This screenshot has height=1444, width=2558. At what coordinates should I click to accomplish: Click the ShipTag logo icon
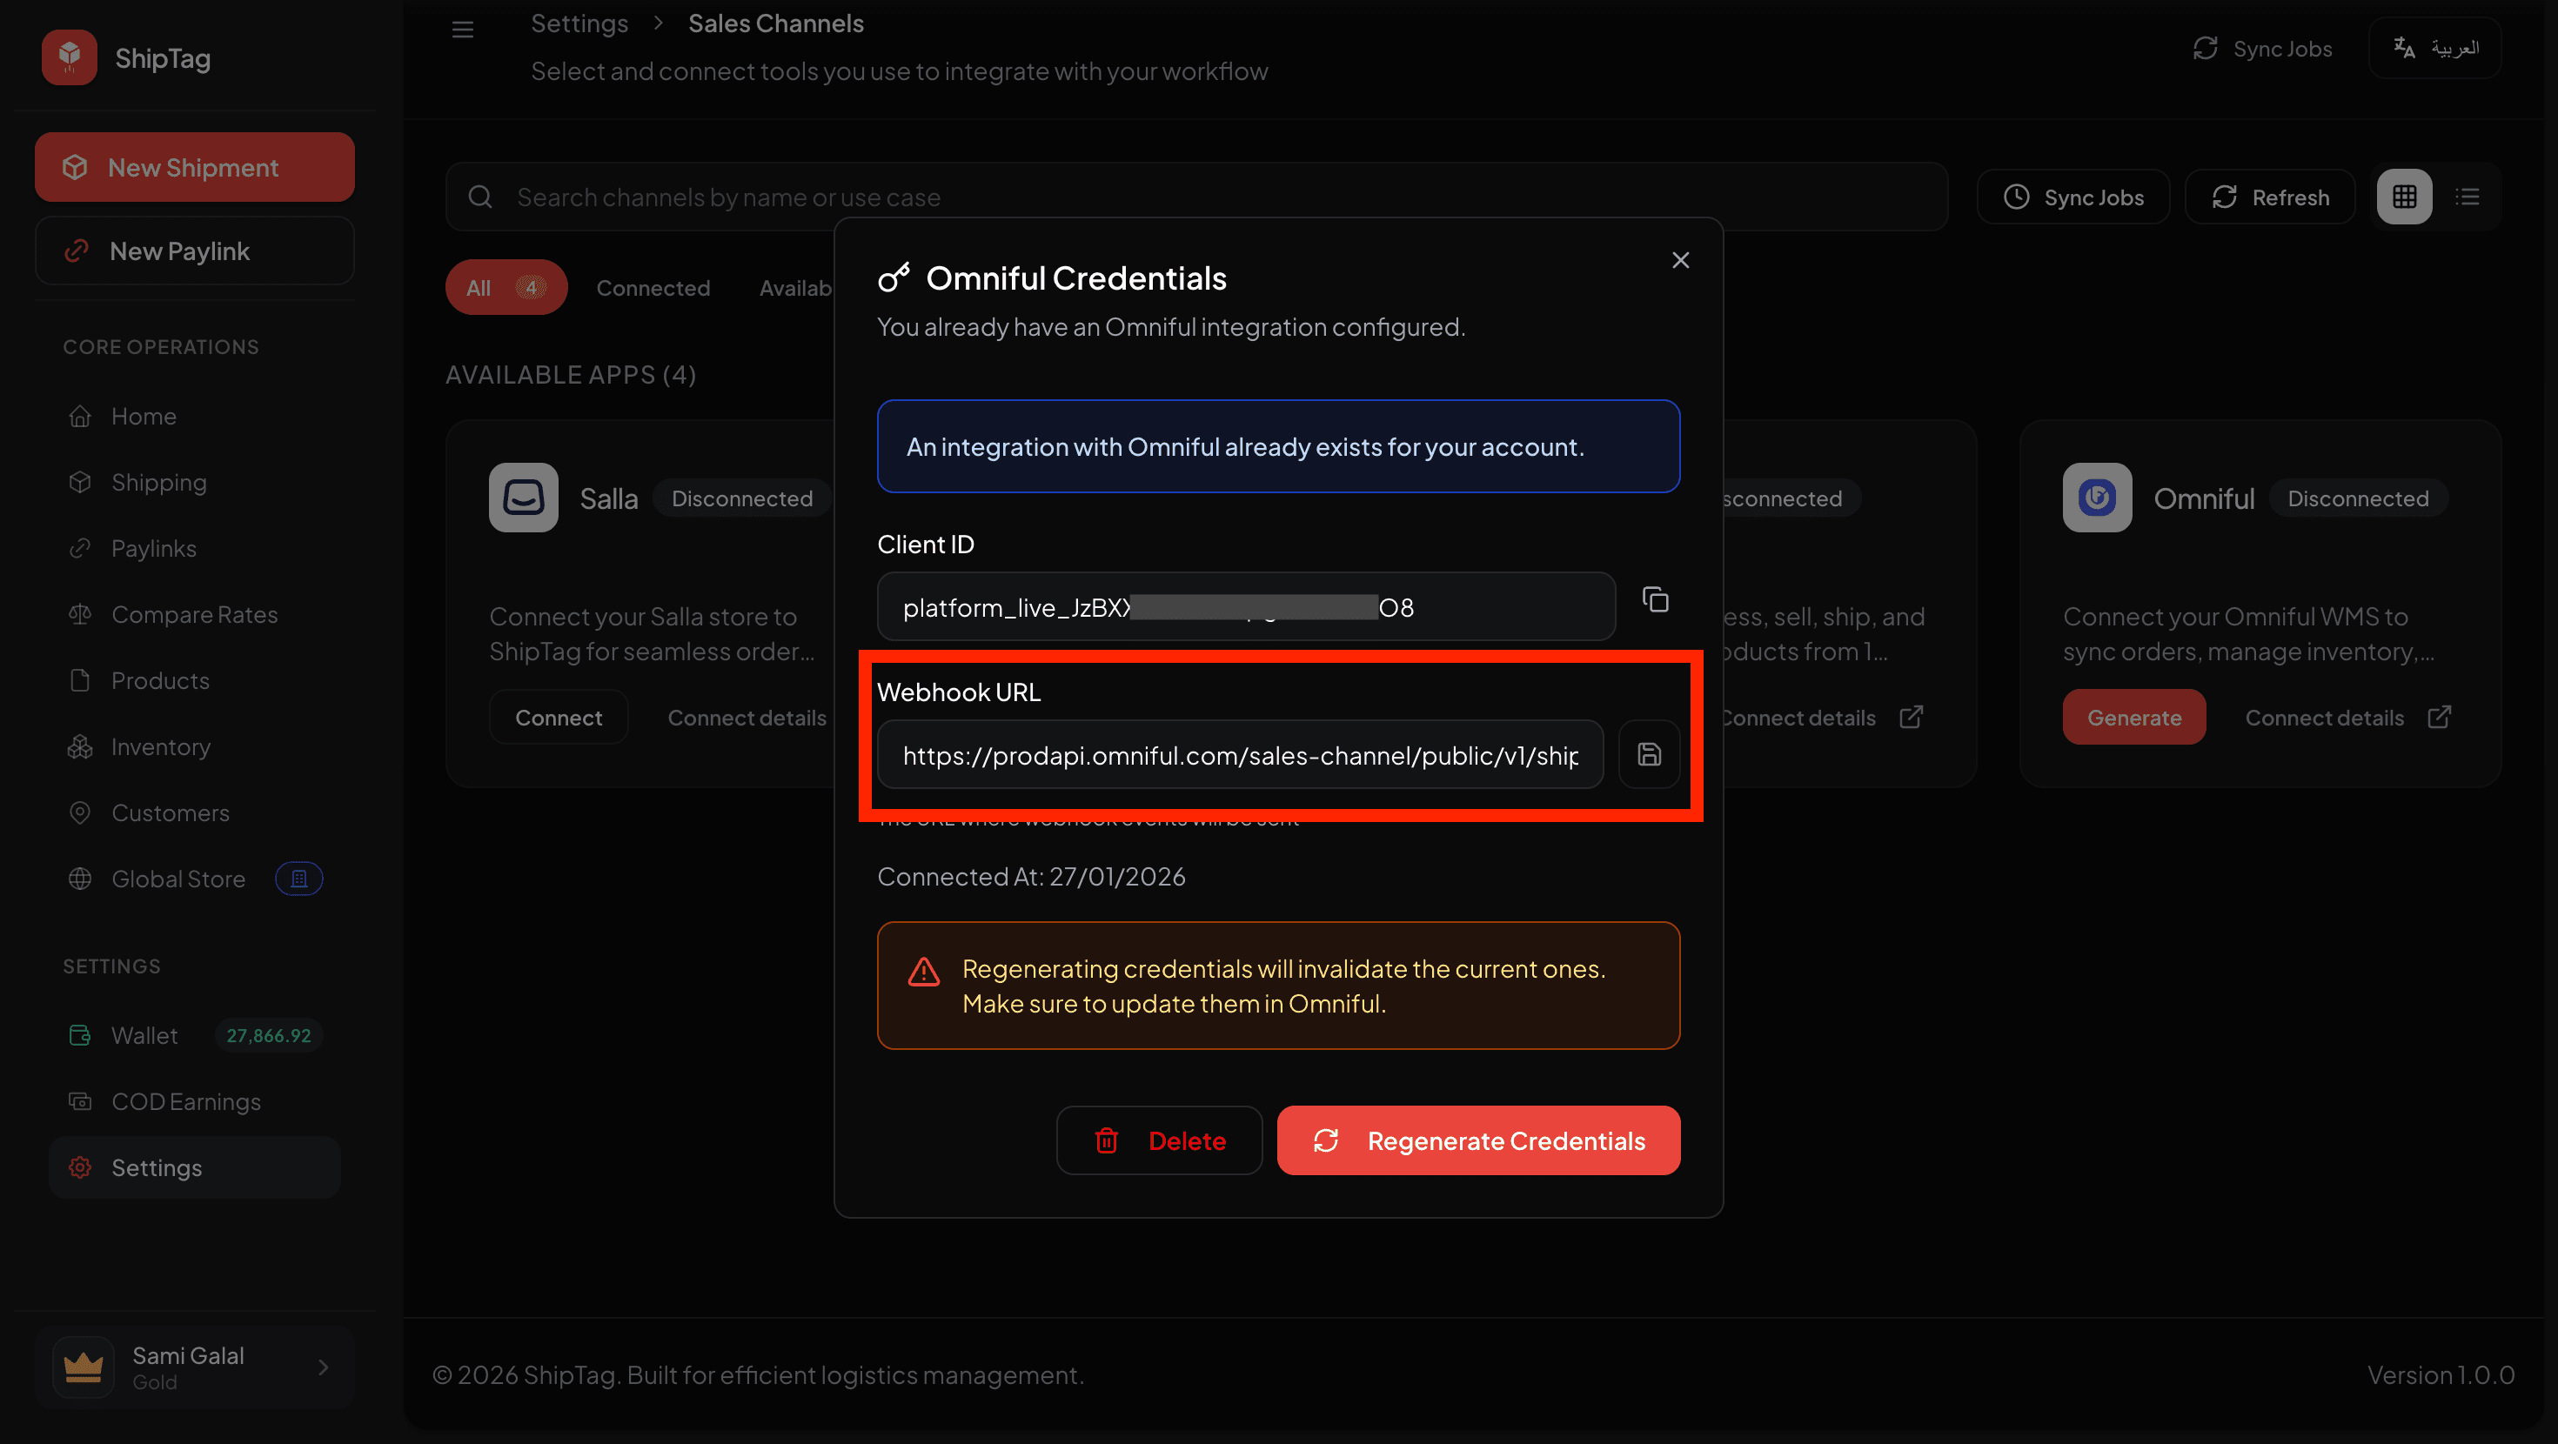70,57
